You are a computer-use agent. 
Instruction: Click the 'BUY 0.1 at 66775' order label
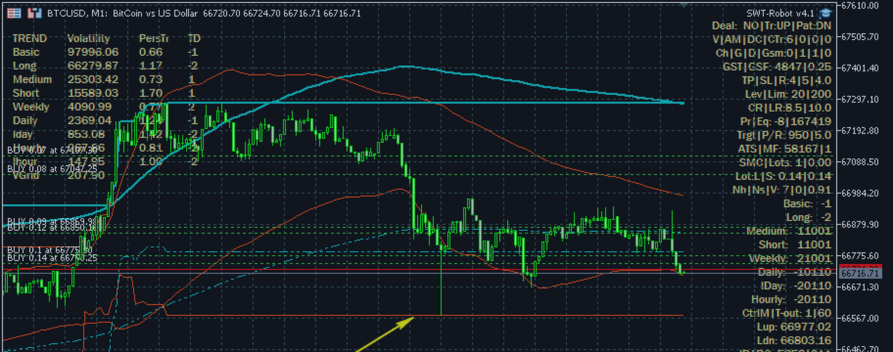click(x=50, y=249)
